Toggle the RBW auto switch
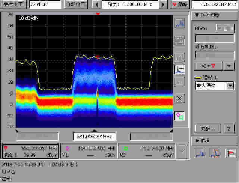Viewport: 239px width, 183px height. (x=225, y=28)
